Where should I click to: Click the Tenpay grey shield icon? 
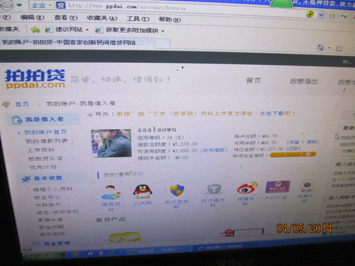click(x=214, y=190)
